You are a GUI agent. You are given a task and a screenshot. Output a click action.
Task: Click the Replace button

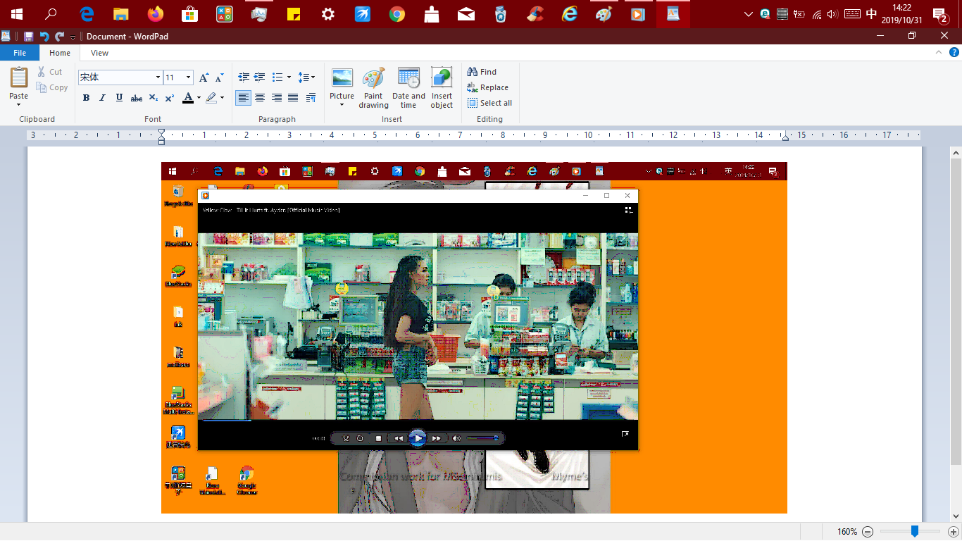point(487,87)
